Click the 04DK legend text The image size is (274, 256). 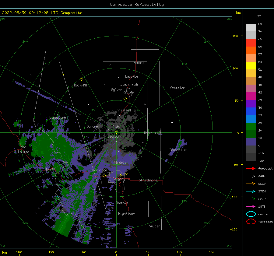click(x=262, y=176)
